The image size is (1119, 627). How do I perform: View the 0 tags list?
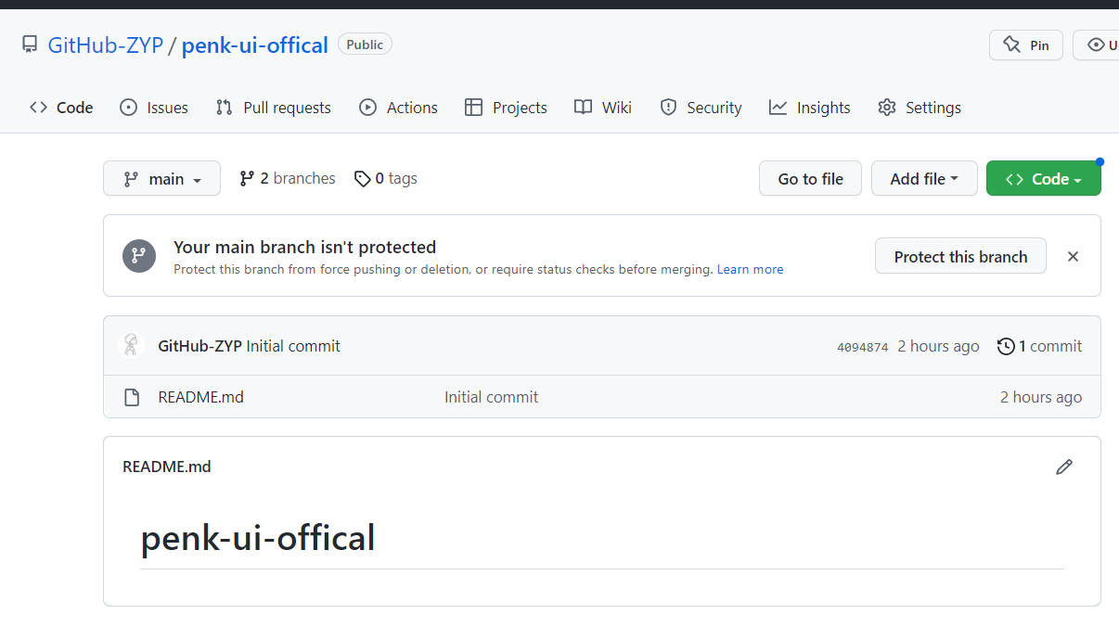click(386, 178)
